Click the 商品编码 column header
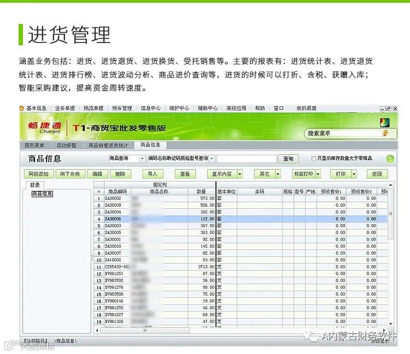Viewport: 410px width, 354px height. [118, 191]
